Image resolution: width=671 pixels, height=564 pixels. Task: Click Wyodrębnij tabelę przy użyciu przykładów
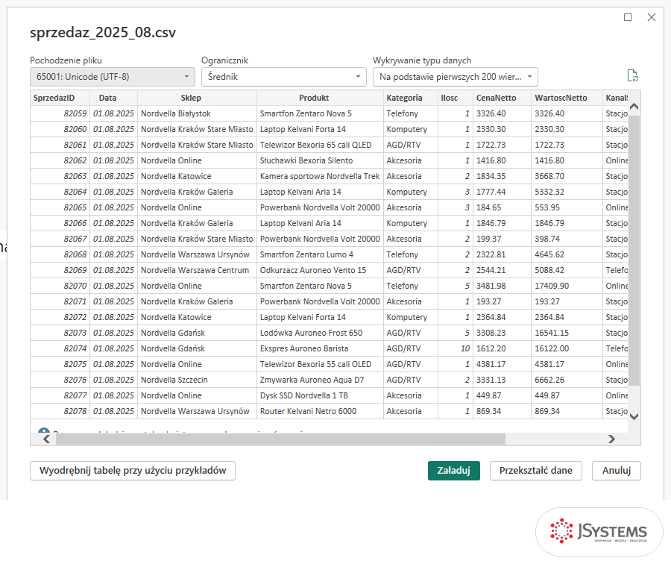(x=133, y=471)
